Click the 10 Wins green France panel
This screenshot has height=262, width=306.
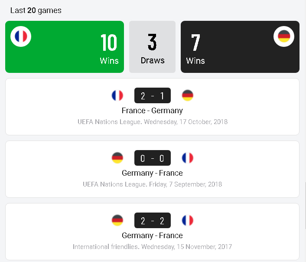point(65,47)
